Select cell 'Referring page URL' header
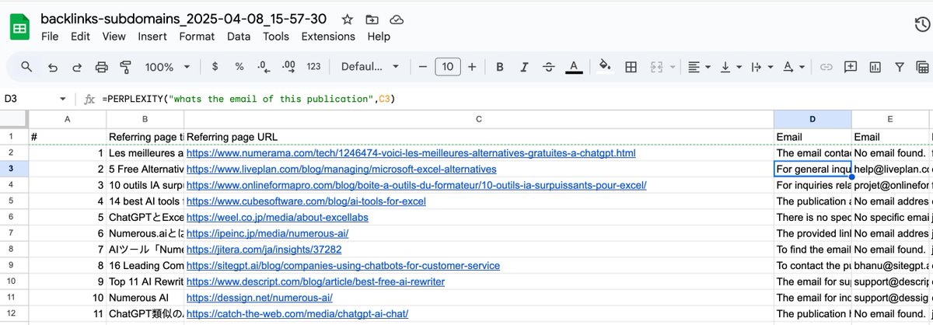The width and height of the screenshot is (933, 325). pos(479,137)
